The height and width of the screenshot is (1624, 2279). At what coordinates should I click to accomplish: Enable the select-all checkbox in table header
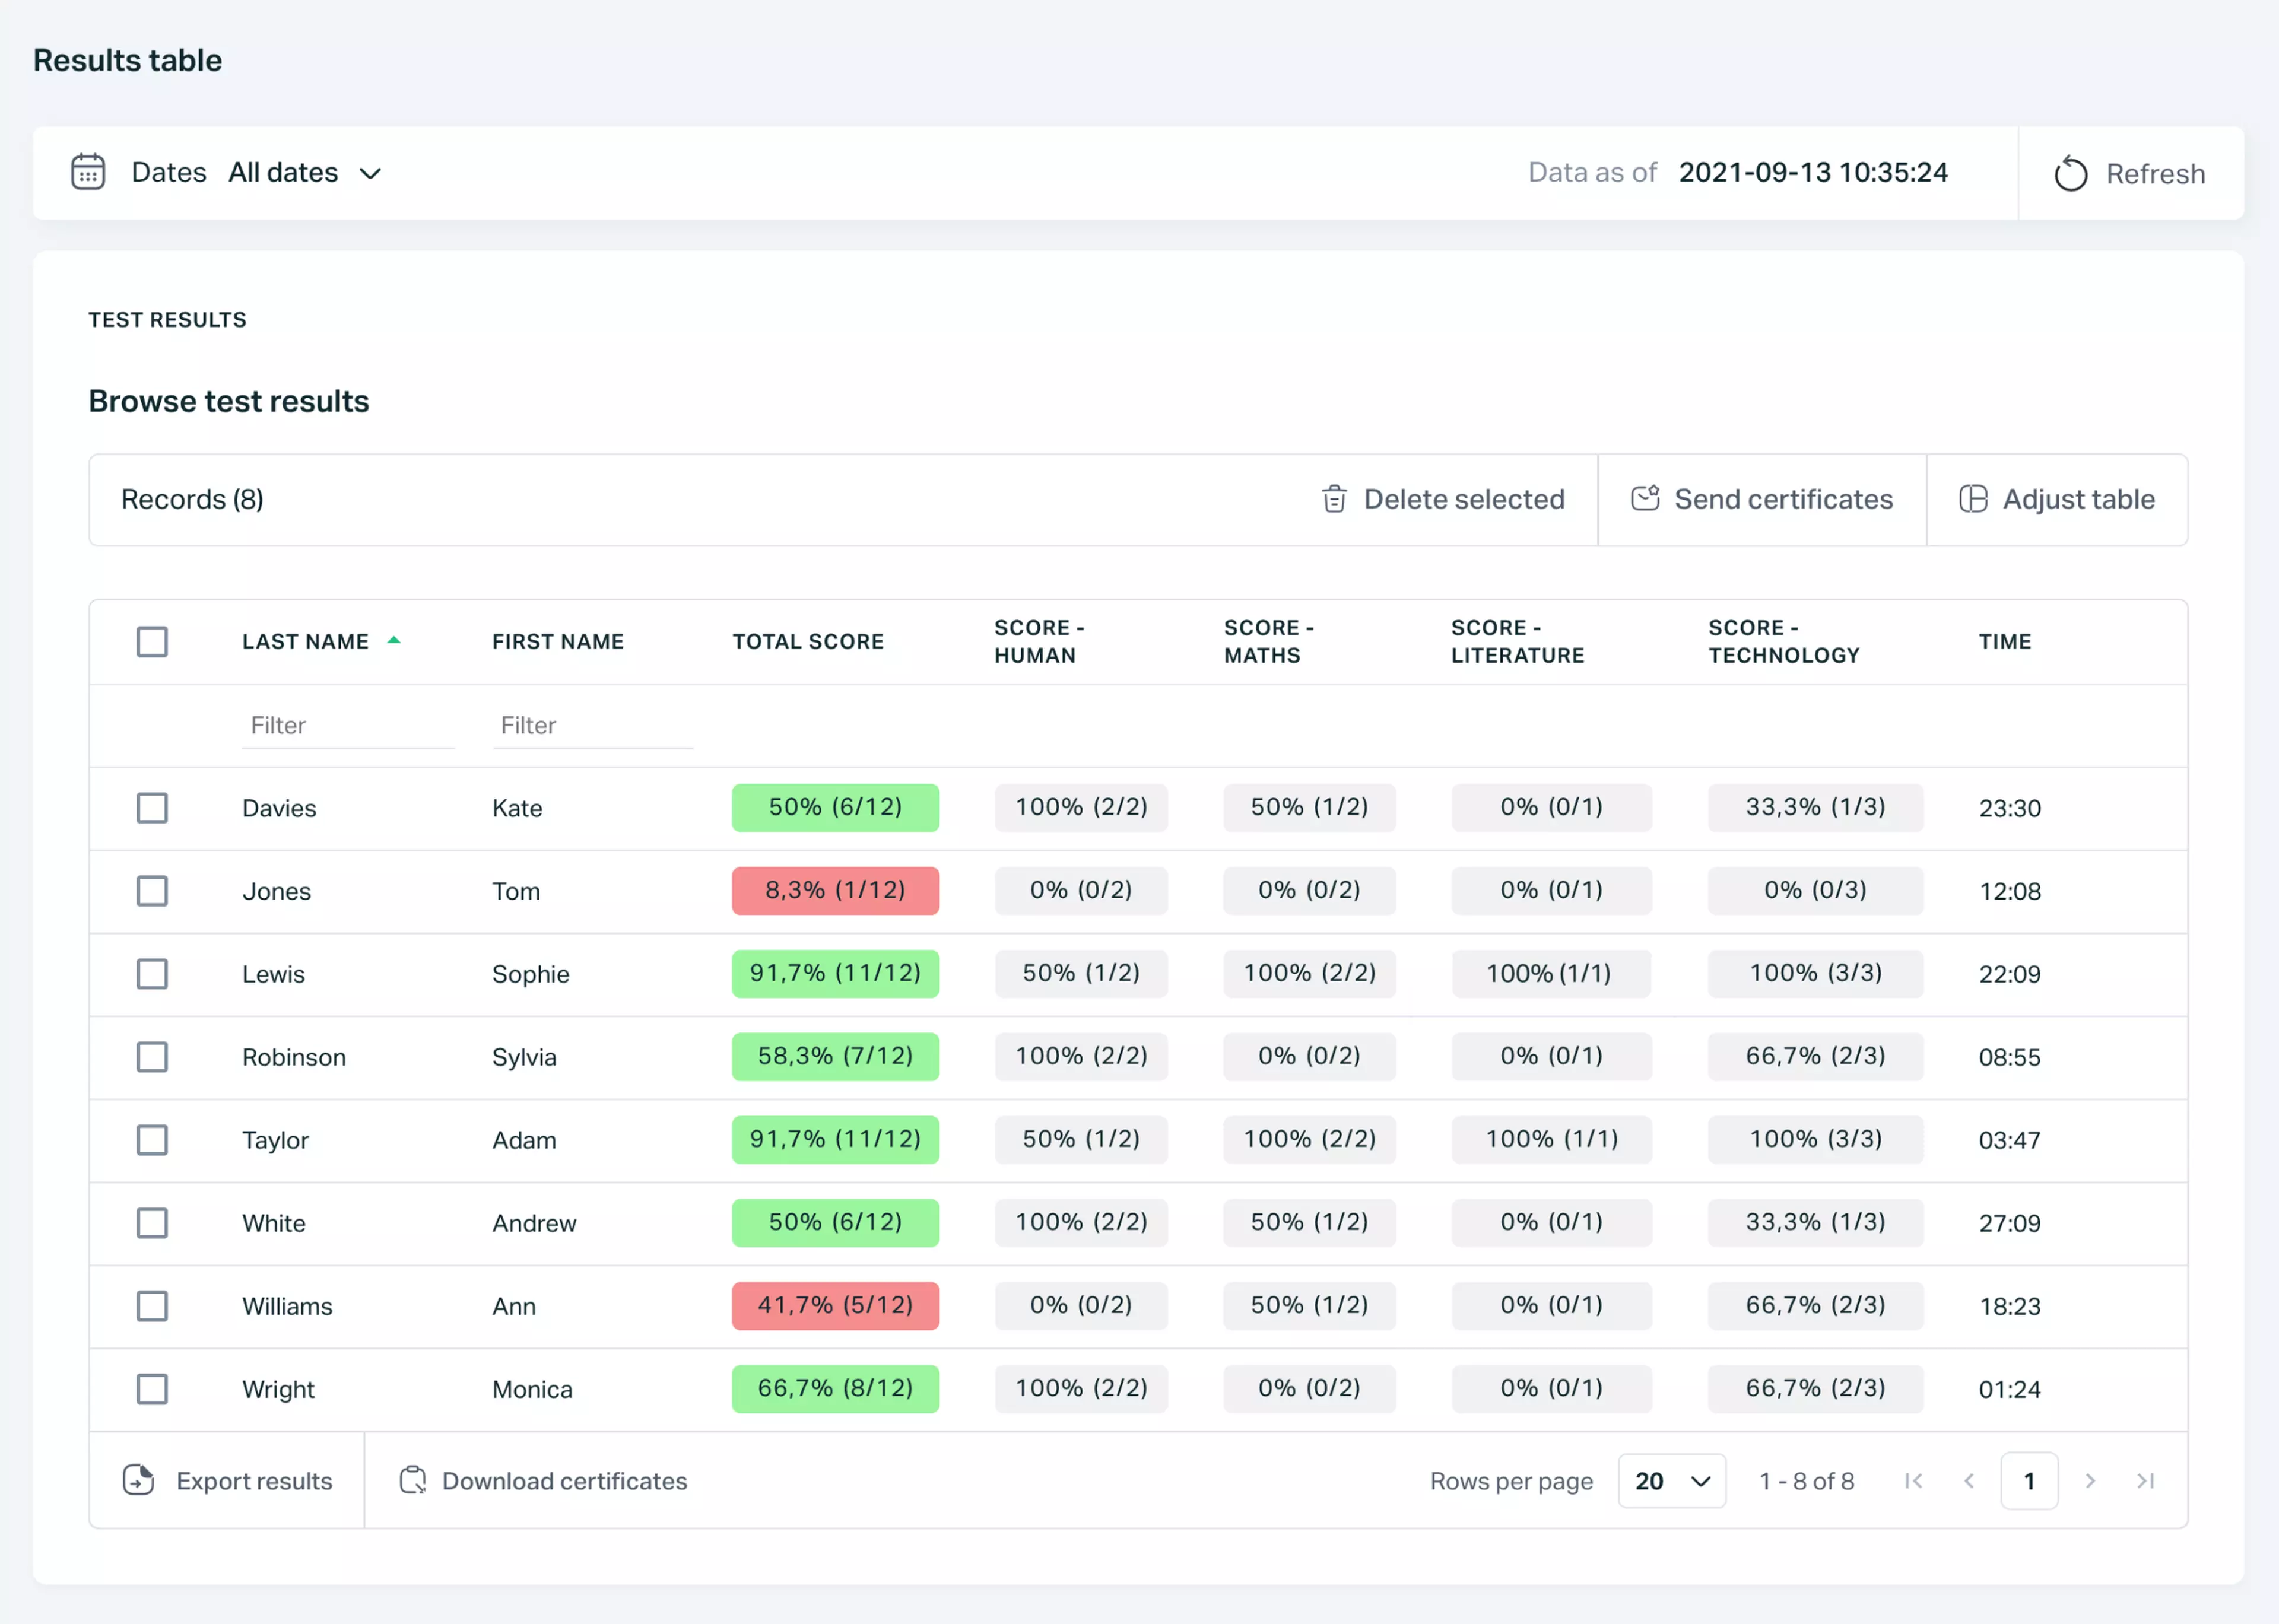coord(152,641)
